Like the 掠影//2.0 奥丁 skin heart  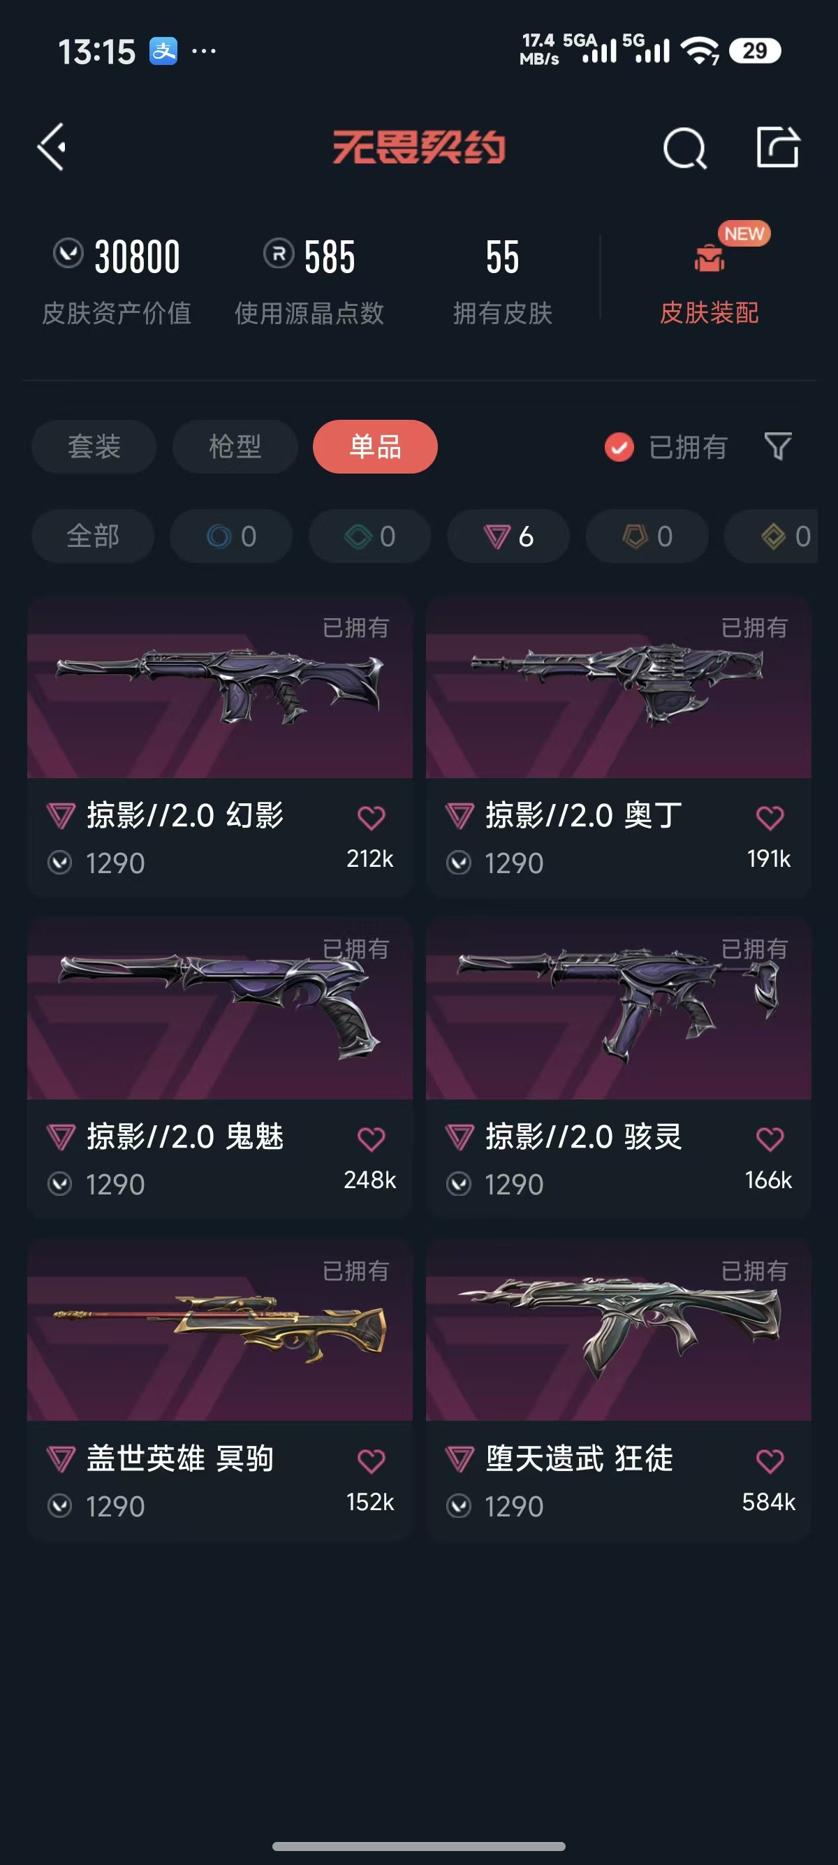(770, 818)
